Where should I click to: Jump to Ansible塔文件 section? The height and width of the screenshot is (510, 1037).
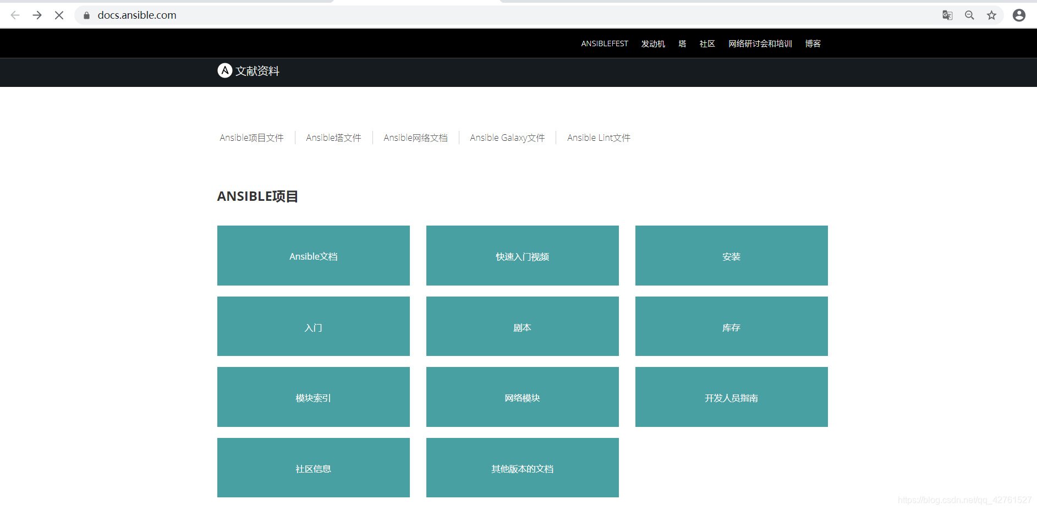point(333,138)
